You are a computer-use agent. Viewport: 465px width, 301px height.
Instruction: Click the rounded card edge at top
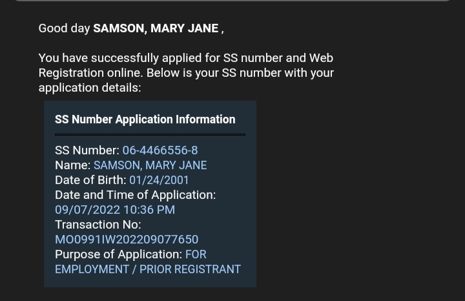click(232, 1)
